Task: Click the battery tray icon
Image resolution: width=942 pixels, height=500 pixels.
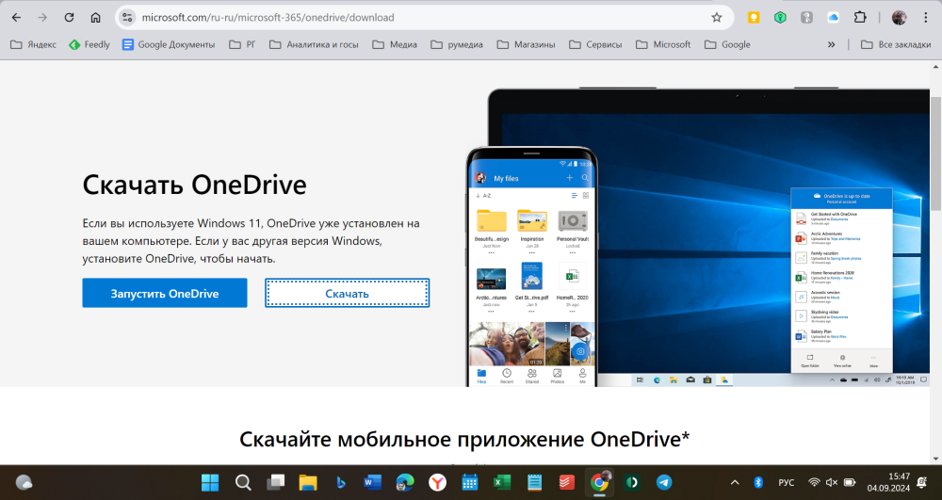Action: (850, 482)
